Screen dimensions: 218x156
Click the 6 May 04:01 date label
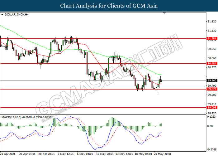coord(85,154)
